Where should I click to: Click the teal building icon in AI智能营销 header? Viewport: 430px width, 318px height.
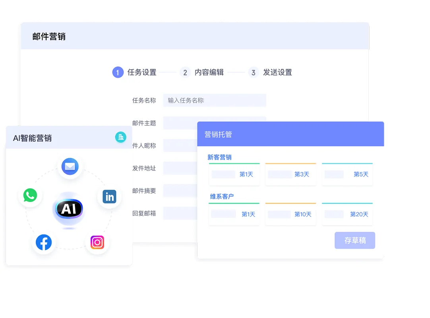click(121, 137)
